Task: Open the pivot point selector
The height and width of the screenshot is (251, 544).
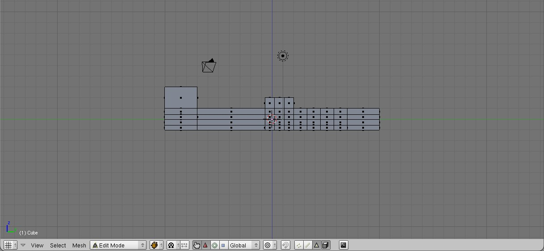Action: point(173,245)
